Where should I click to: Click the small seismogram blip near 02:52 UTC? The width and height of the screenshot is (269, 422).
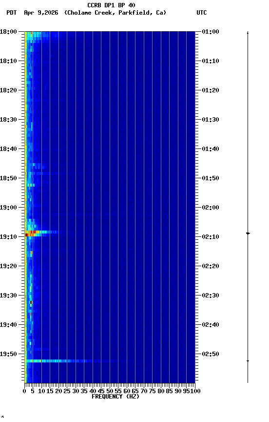point(248,361)
